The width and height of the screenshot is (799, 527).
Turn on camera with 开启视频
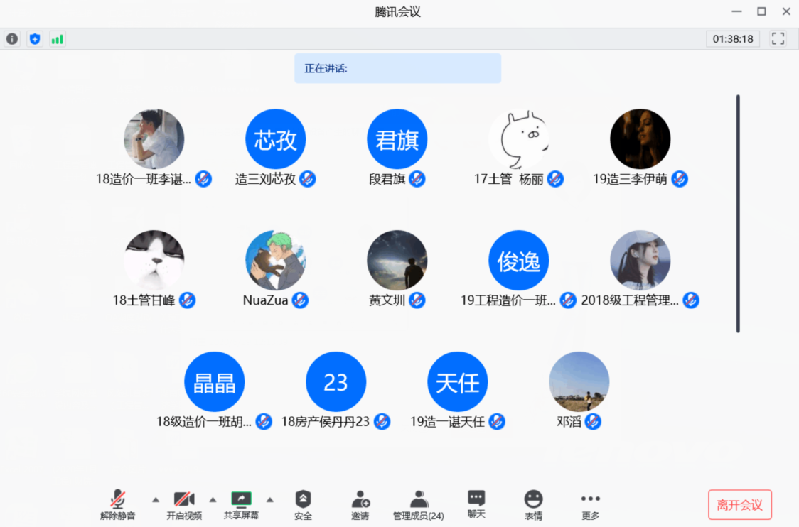[184, 504]
